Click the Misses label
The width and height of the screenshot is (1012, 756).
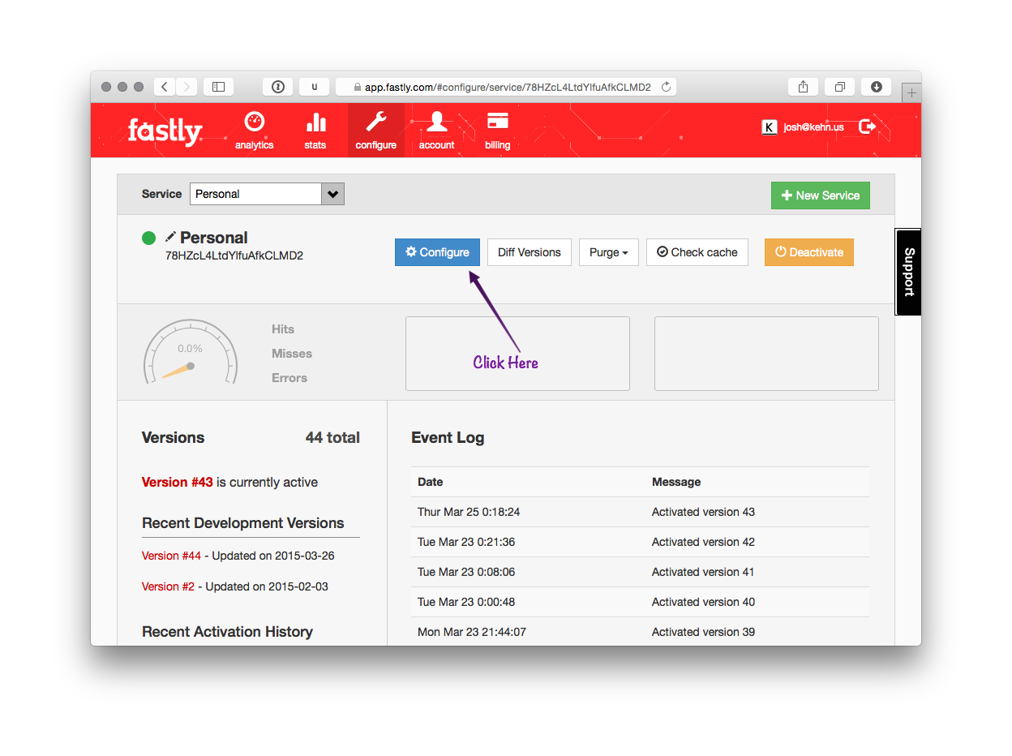point(292,354)
